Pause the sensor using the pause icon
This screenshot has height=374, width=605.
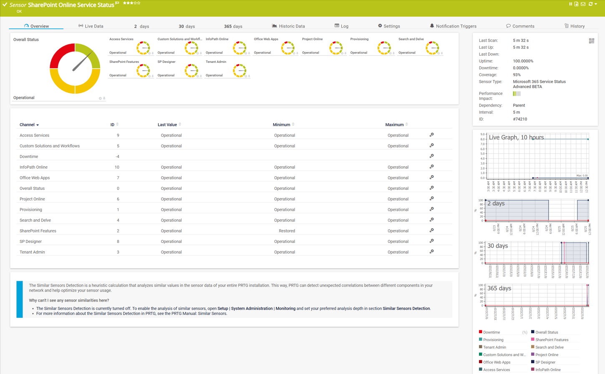click(x=570, y=4)
